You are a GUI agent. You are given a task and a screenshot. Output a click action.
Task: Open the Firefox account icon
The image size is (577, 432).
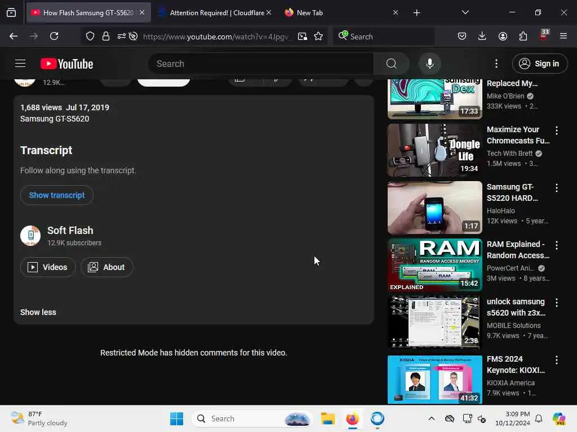point(503,36)
